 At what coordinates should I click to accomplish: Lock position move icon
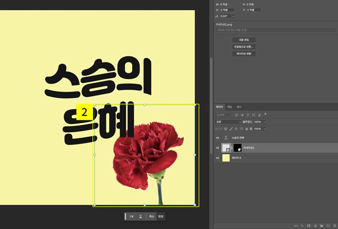tap(236, 129)
